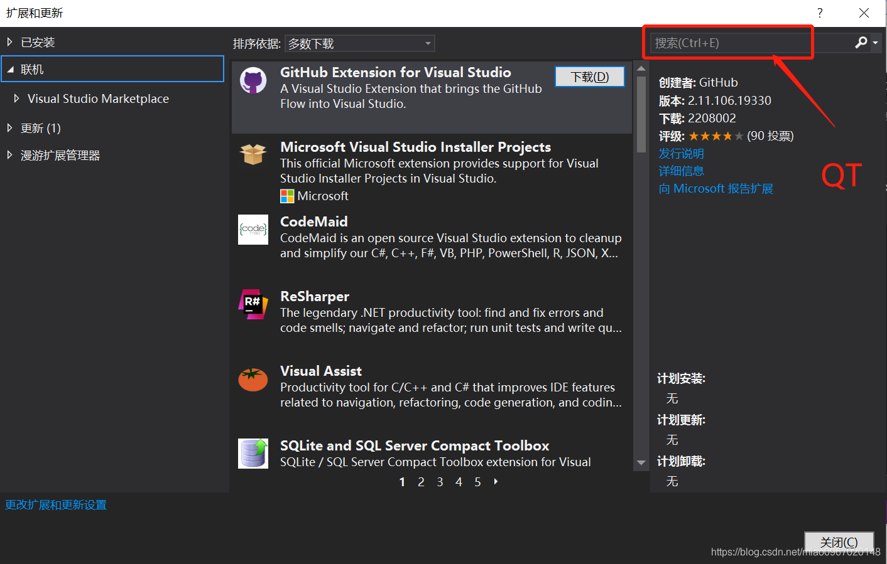Select 漫游扩展管理器 in the tree
Screen dimensions: 887x564
[60, 156]
